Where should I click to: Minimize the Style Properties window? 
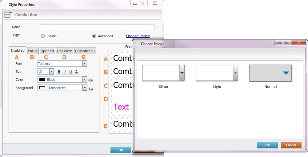coord(135,3)
